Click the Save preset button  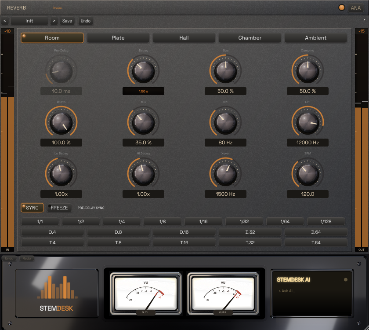click(67, 21)
